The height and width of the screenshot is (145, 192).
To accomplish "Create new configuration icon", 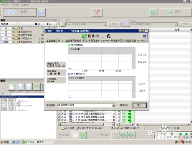I will (x=12, y=87).
